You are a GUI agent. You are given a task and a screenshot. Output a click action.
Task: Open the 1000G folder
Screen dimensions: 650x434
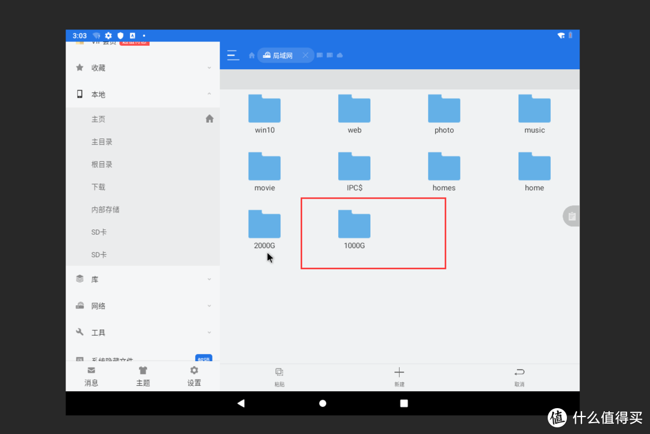tap(354, 230)
